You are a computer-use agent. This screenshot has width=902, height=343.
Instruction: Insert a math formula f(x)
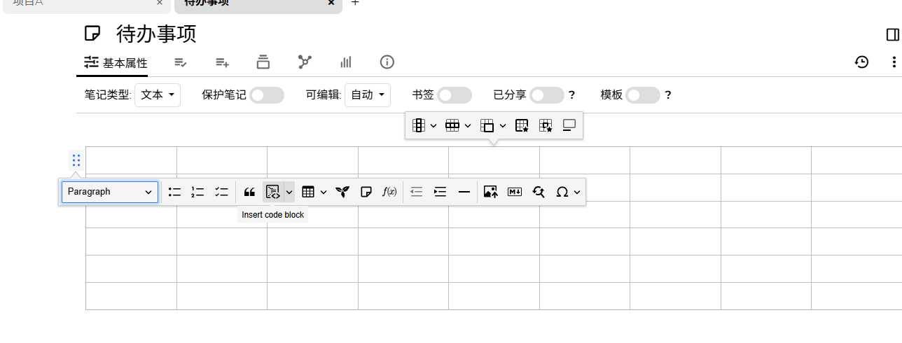pyautogui.click(x=389, y=192)
